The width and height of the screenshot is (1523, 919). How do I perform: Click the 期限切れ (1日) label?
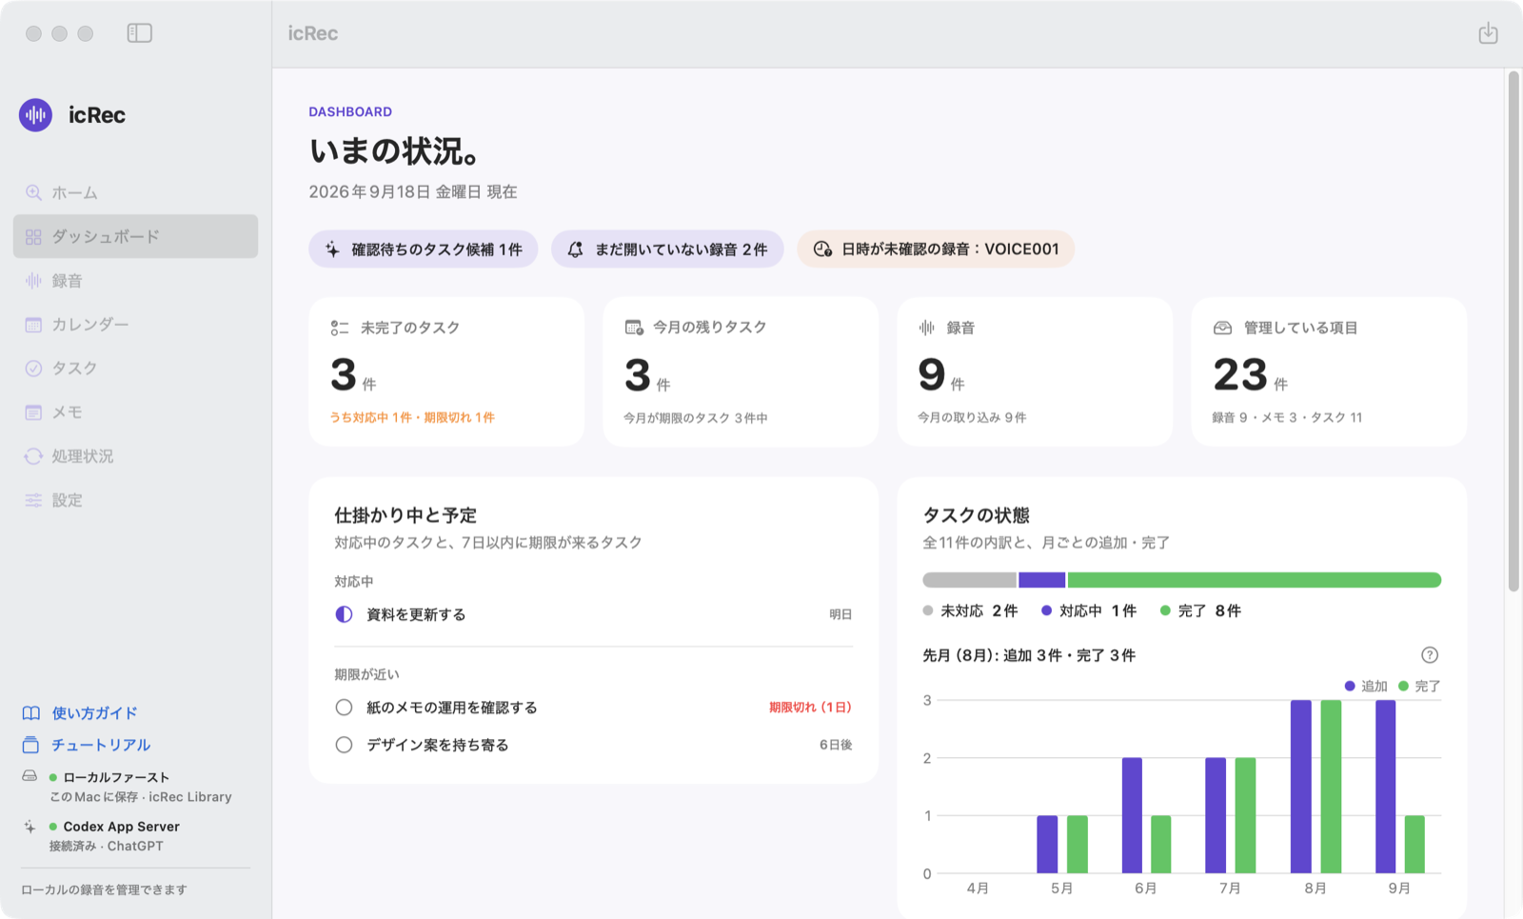(810, 708)
